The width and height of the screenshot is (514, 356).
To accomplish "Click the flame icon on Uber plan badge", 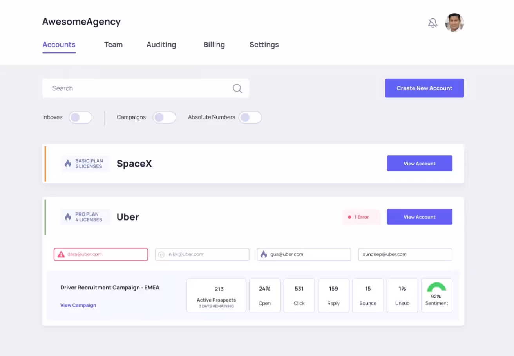I will [68, 217].
